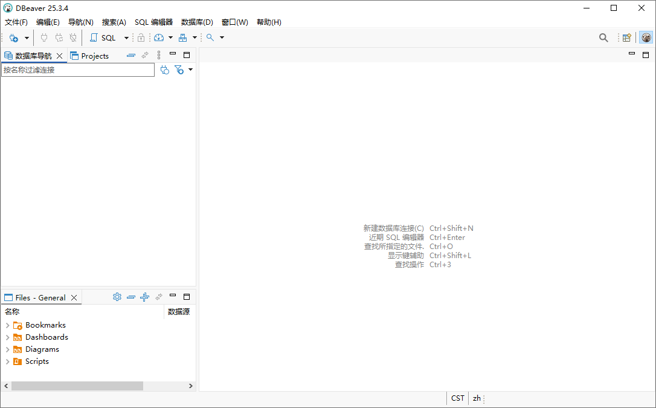Viewport: 656px width, 408px height.
Task: Expand the Scripts folder
Action: point(8,361)
